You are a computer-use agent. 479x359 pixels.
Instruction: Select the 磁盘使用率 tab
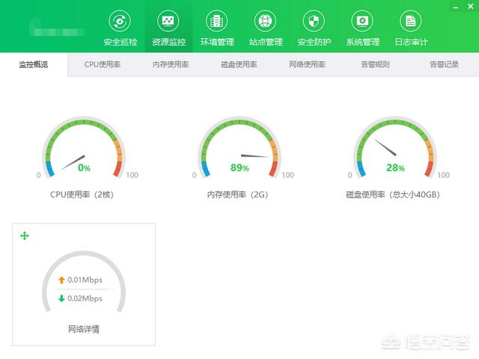[239, 65]
